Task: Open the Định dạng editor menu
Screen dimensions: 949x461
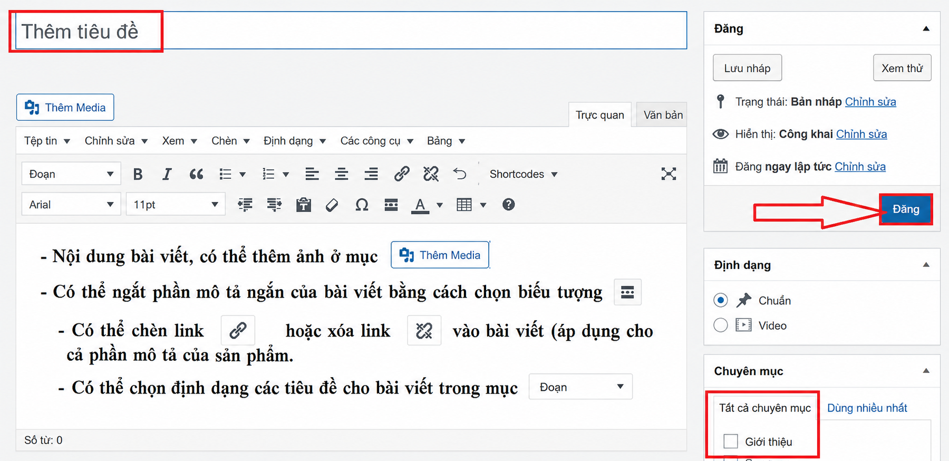Action: 295,141
